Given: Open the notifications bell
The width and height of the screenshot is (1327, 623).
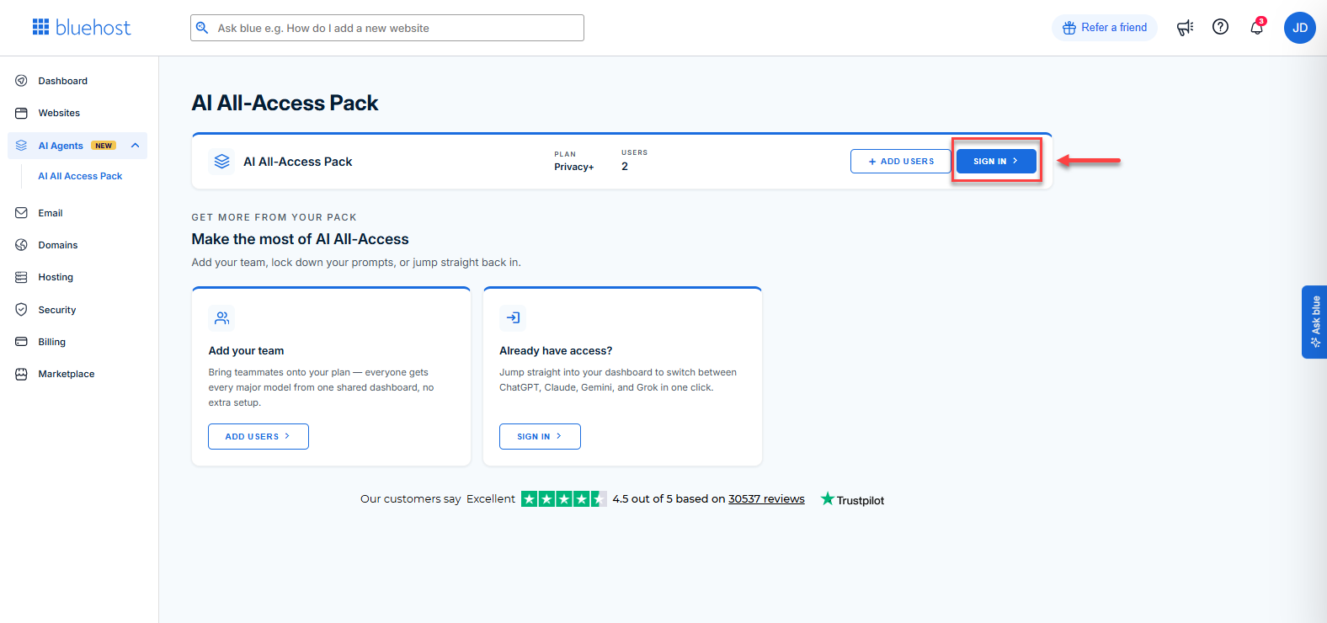Looking at the screenshot, I should point(1256,28).
